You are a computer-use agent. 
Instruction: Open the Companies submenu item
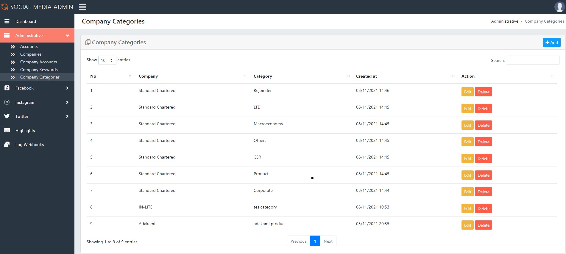pyautogui.click(x=31, y=54)
